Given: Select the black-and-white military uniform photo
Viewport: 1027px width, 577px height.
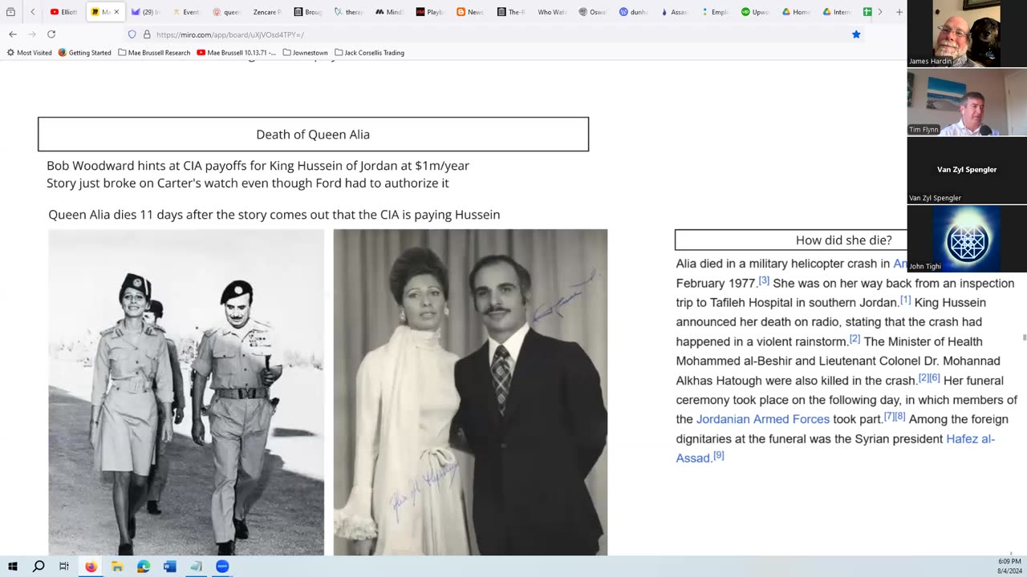Looking at the screenshot, I should pyautogui.click(x=186, y=392).
